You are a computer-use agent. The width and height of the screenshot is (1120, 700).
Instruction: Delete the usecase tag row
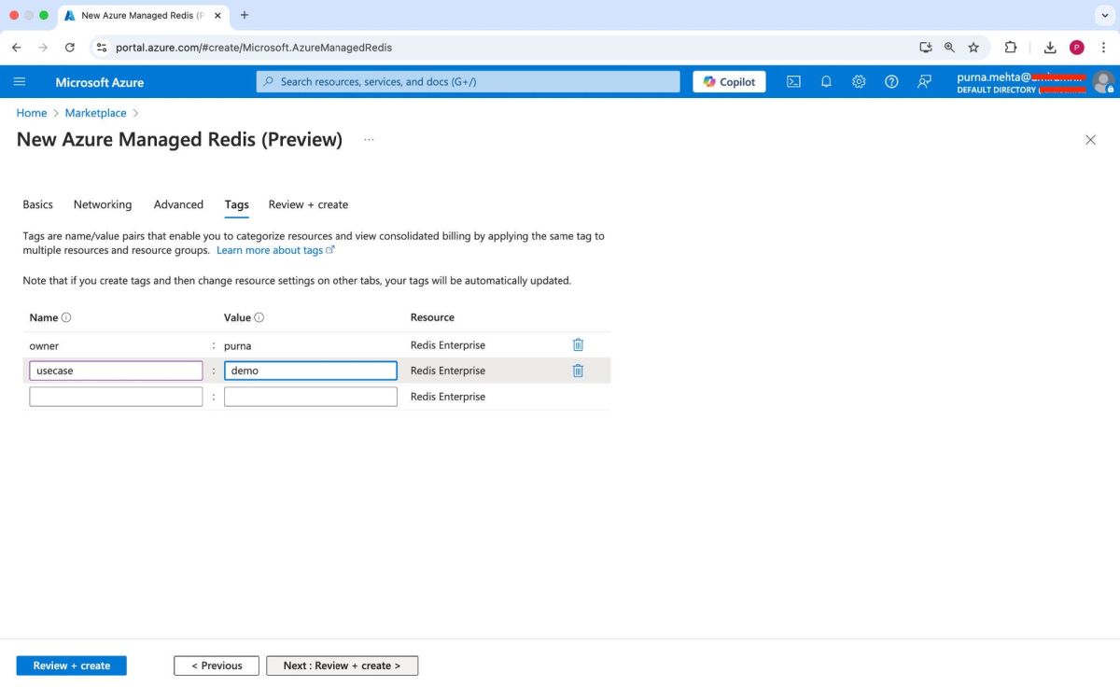coord(578,370)
